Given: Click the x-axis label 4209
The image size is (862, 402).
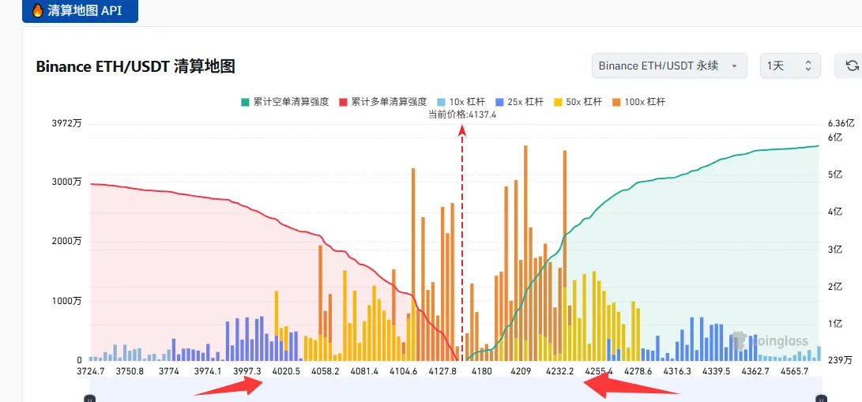Looking at the screenshot, I should tap(521, 371).
